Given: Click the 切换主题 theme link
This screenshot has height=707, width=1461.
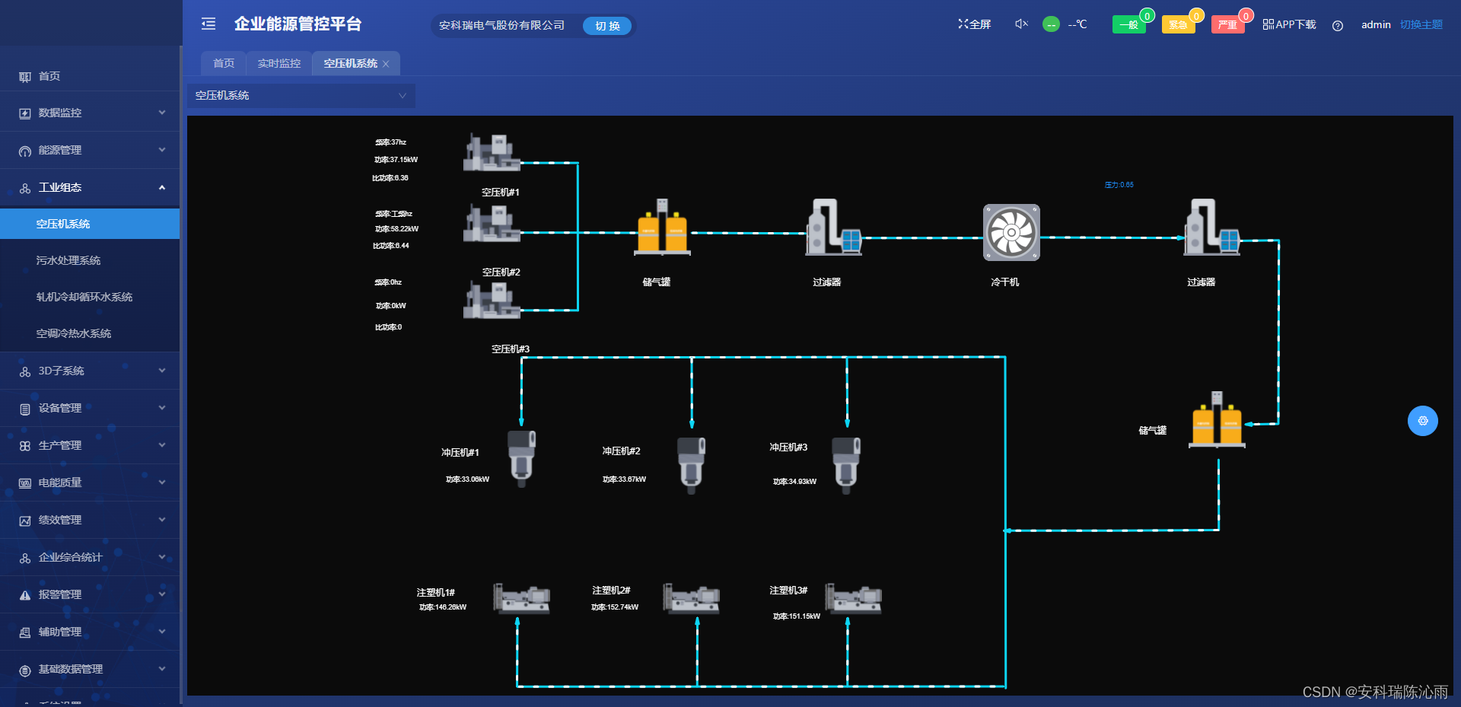Looking at the screenshot, I should pyautogui.click(x=1421, y=24).
